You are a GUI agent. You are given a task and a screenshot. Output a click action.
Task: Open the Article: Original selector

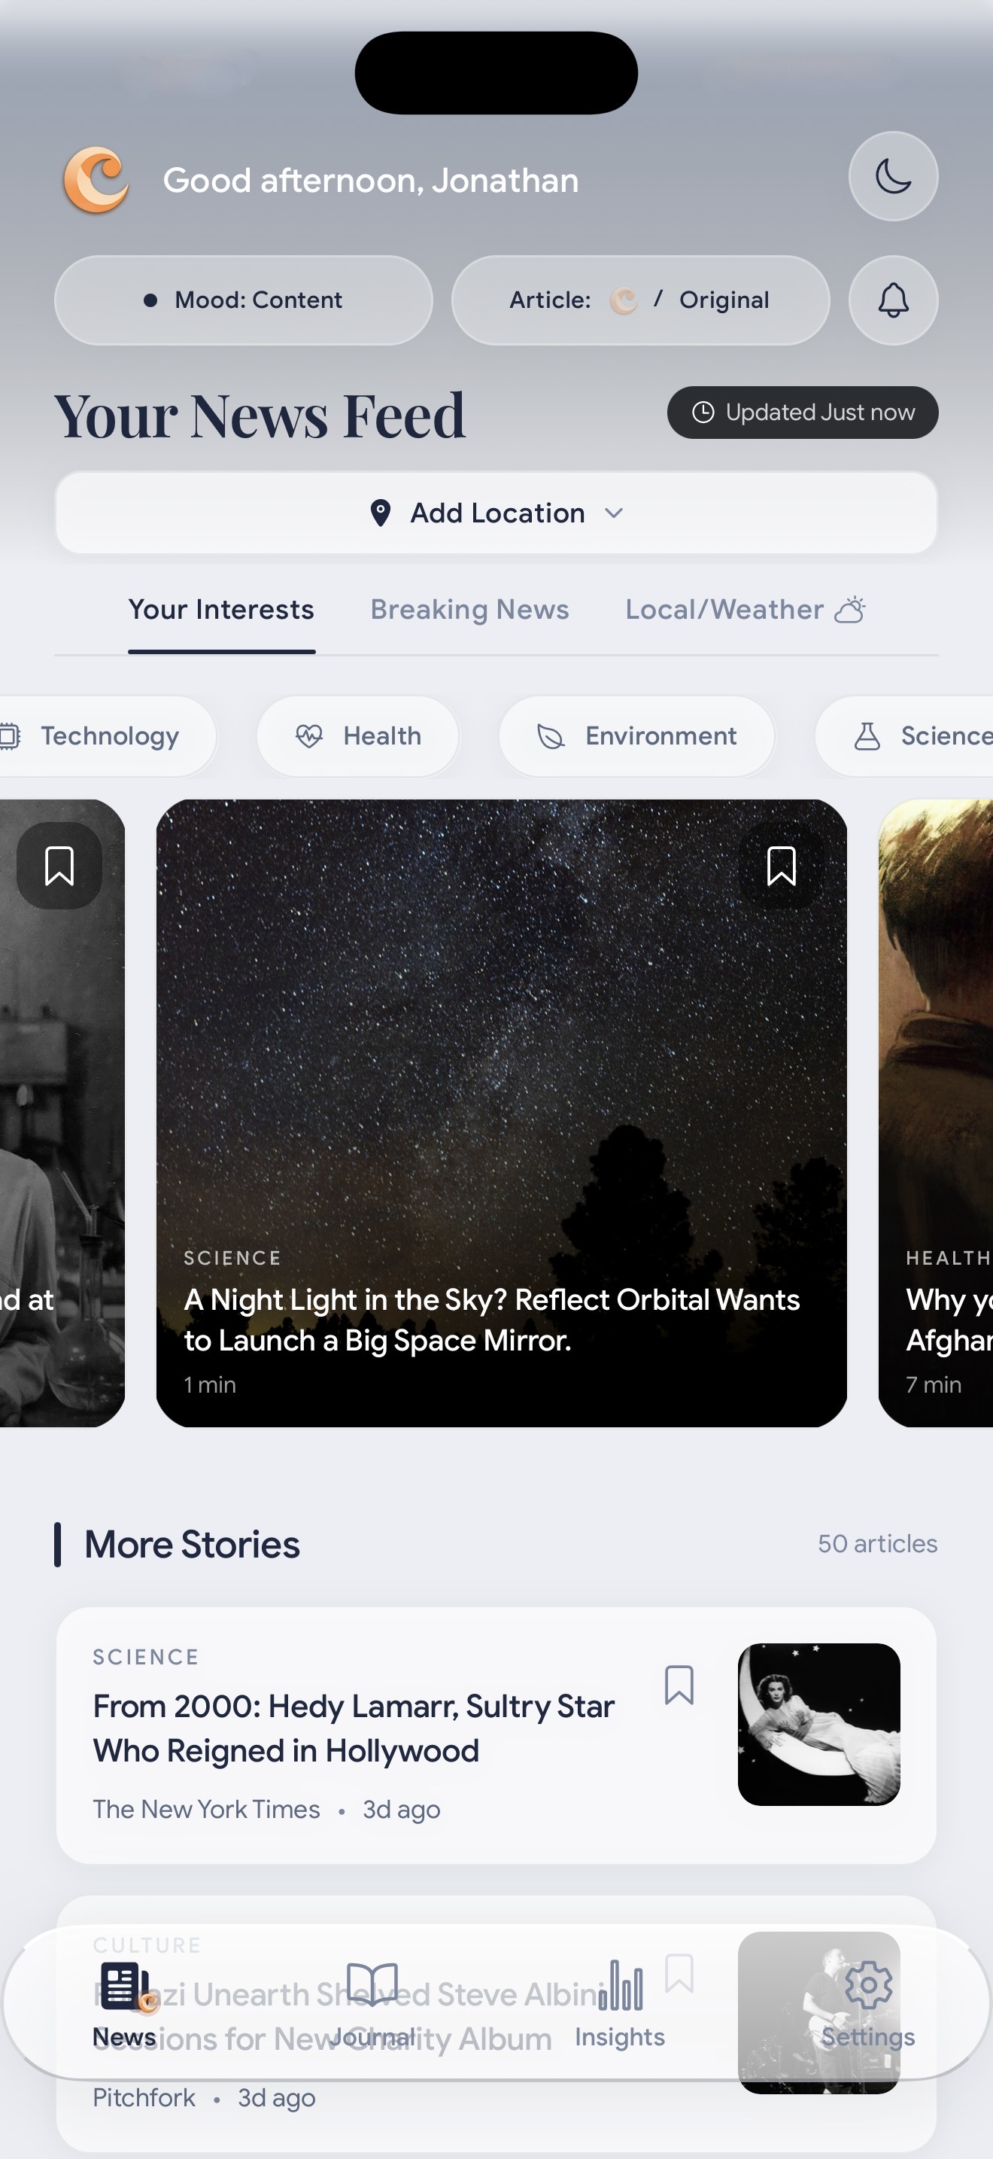639,300
